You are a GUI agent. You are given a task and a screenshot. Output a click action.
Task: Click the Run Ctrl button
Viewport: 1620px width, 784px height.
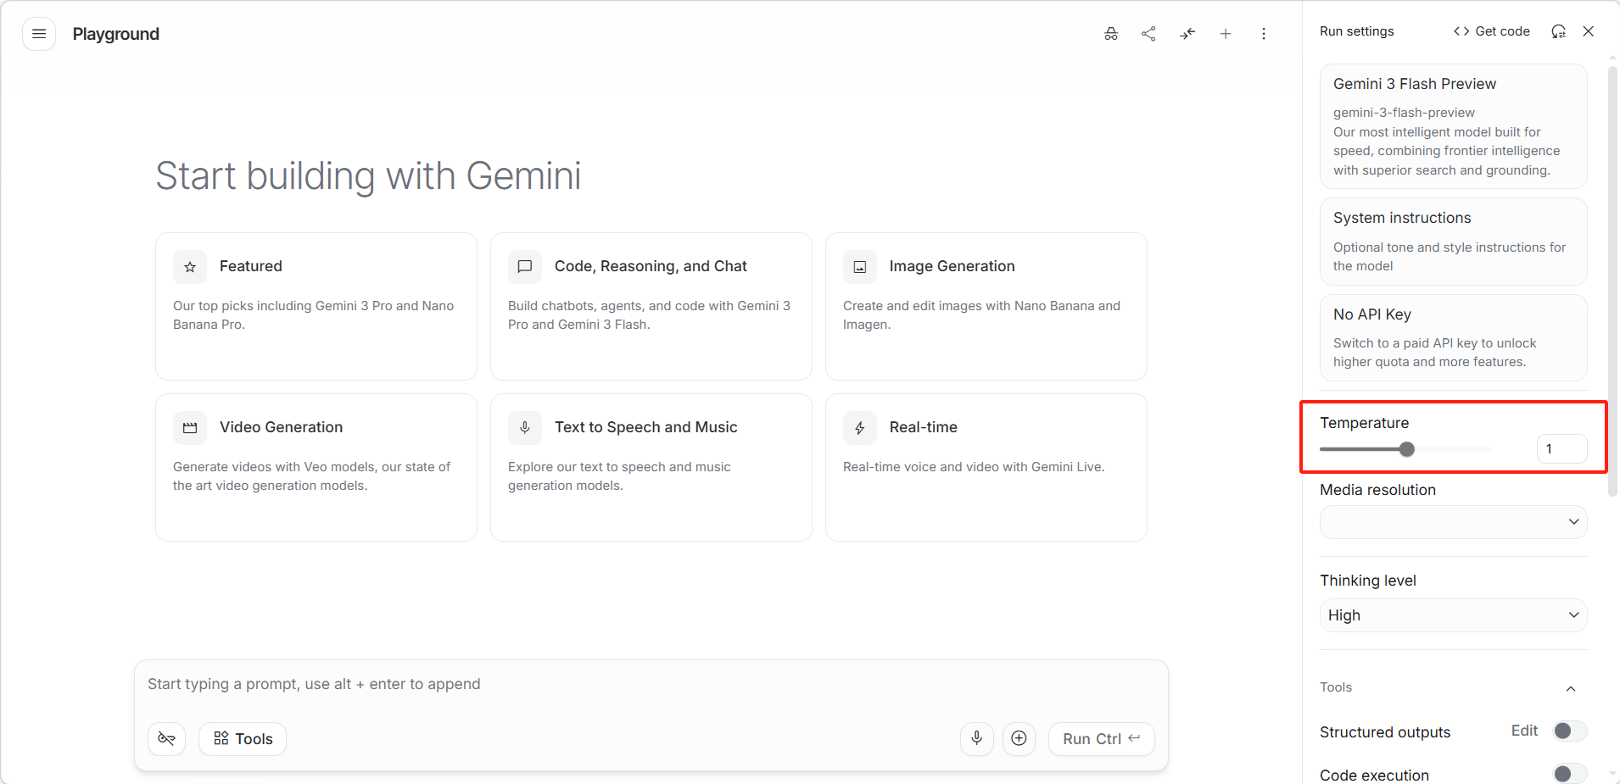(x=1102, y=739)
